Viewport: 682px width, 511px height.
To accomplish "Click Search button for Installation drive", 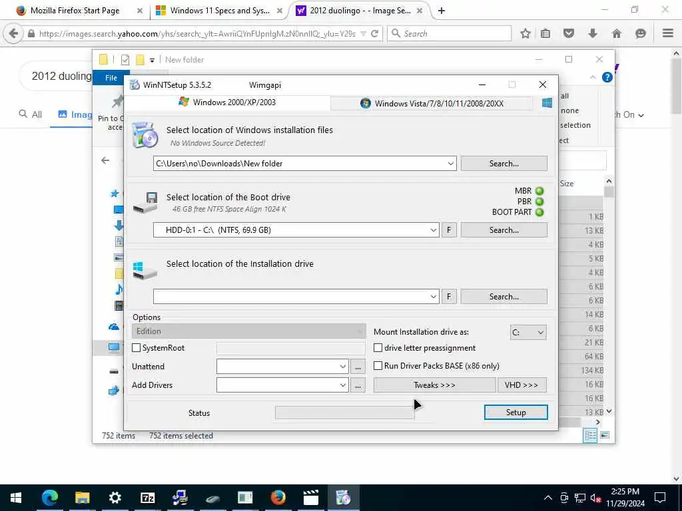I will click(x=504, y=297).
